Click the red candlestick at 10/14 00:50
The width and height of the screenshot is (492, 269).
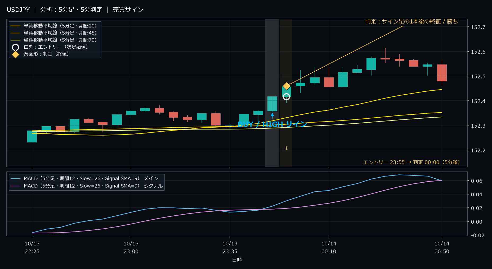(442, 73)
